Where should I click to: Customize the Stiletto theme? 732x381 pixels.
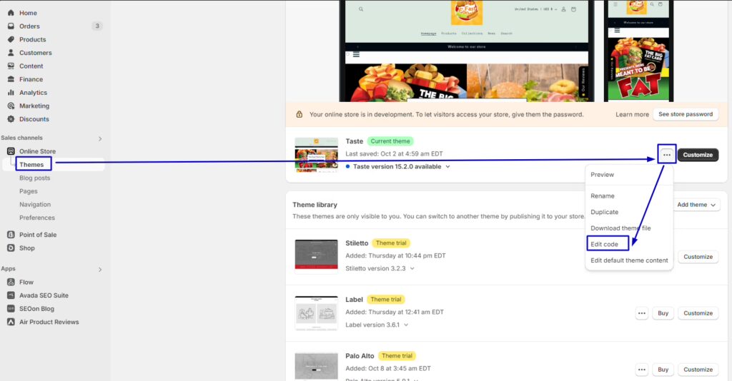[698, 257]
